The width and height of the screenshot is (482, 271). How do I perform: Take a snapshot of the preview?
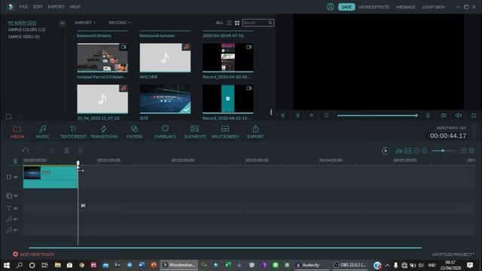(444, 115)
